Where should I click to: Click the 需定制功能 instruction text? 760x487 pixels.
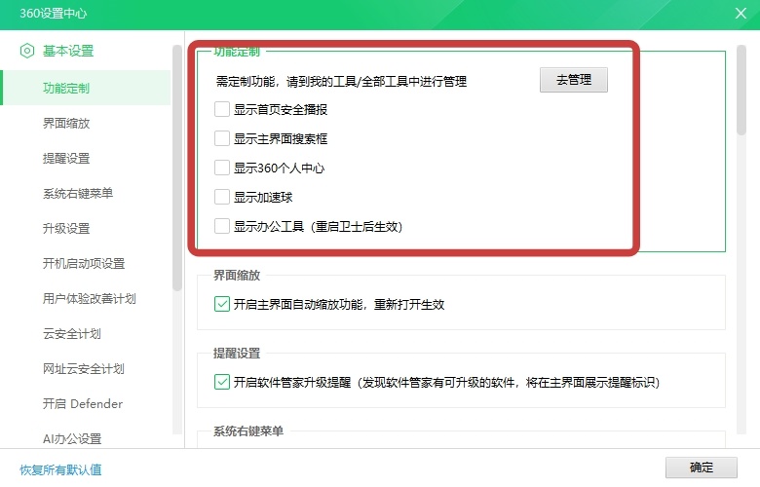[341, 81]
